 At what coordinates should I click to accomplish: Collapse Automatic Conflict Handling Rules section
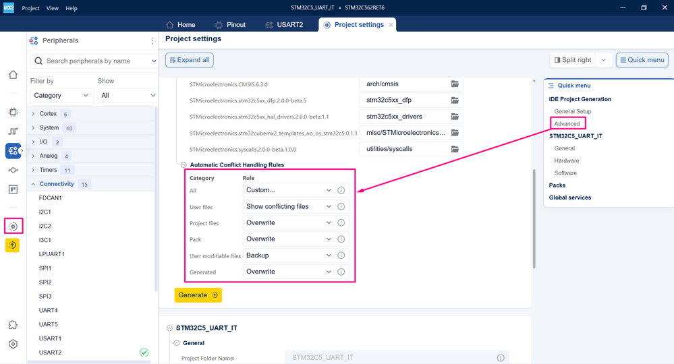(184, 165)
